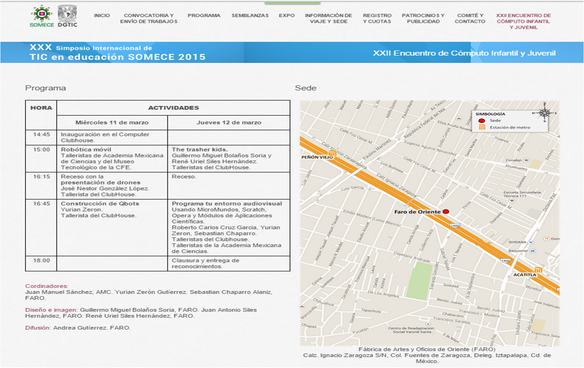Go to the PROGRAMA page
Image resolution: width=584 pixels, height=368 pixels.
[x=204, y=15]
